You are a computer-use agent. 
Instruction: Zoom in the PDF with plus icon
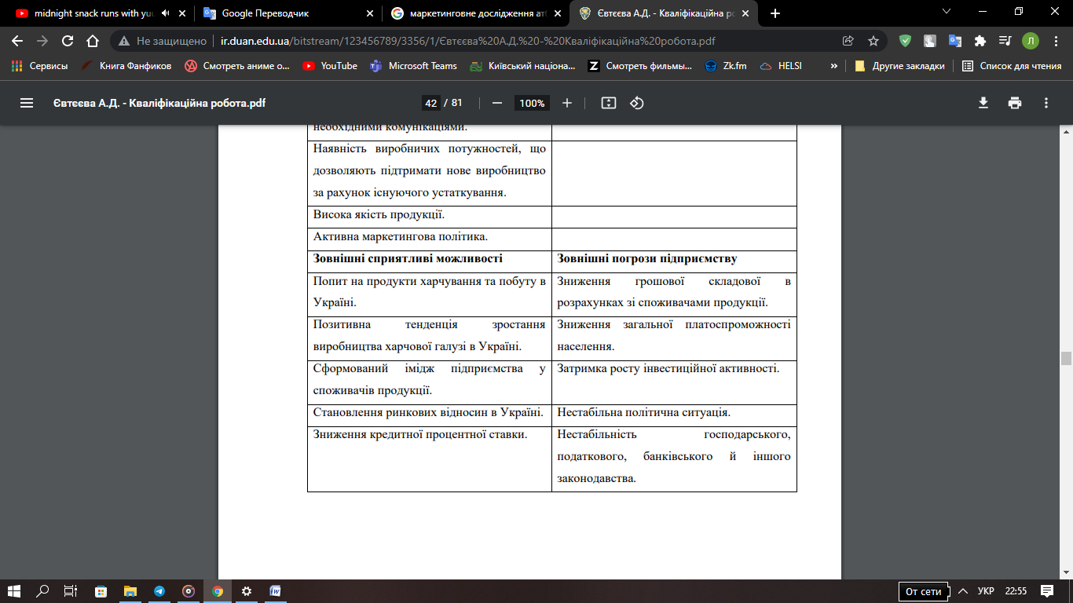[567, 103]
